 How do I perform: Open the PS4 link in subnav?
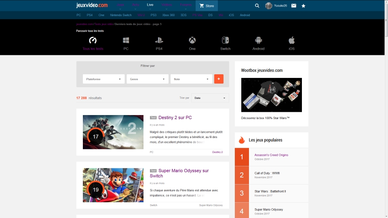[90, 15]
